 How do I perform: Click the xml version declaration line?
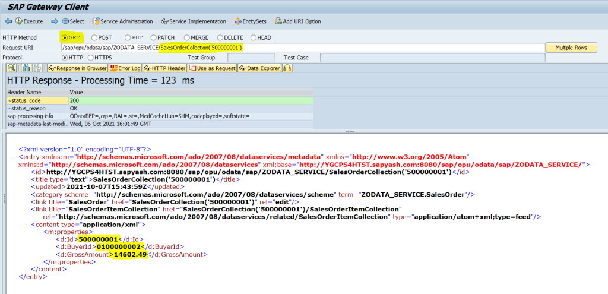(85, 149)
